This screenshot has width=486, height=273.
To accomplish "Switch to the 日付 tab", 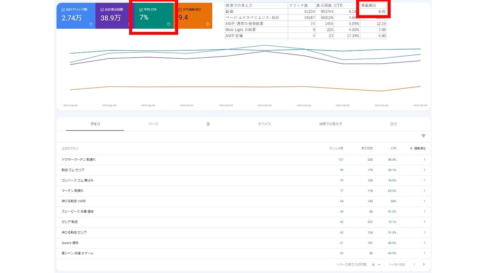I will coord(394,124).
